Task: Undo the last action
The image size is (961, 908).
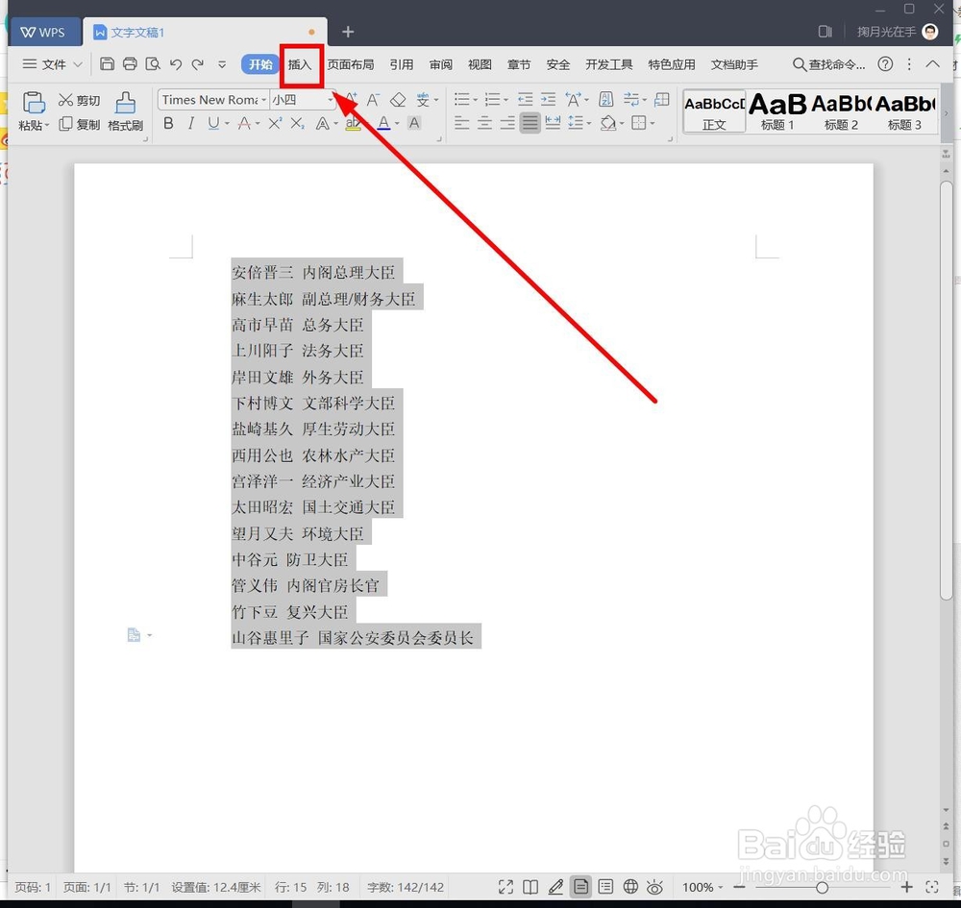Action: coord(176,64)
